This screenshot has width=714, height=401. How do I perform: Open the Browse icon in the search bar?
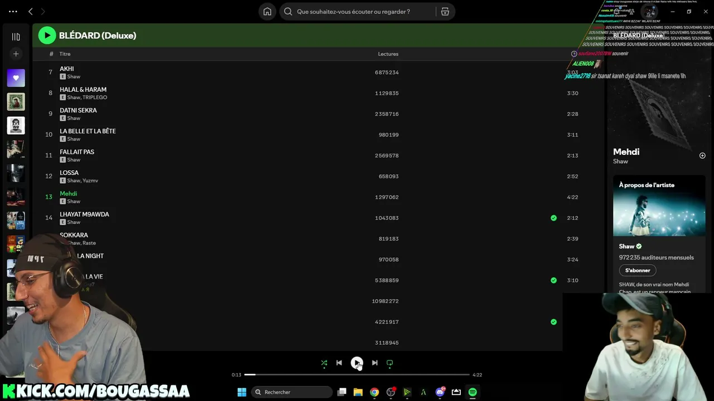coord(445,11)
